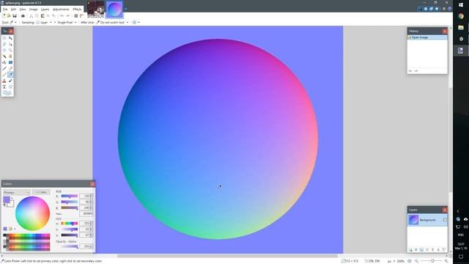The image size is (469, 264).
Task: Select the Eraser tool
Action: [x=10, y=68]
